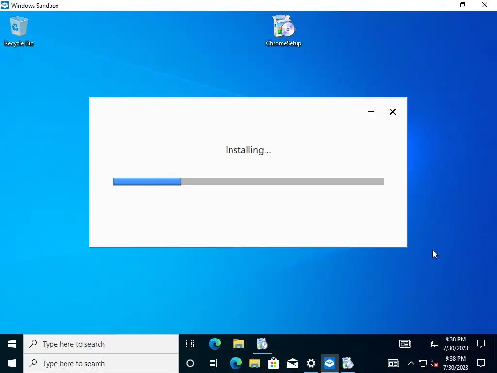Select the ChromeSetup desktop icon
Screen dimensions: 497x373
click(x=283, y=31)
